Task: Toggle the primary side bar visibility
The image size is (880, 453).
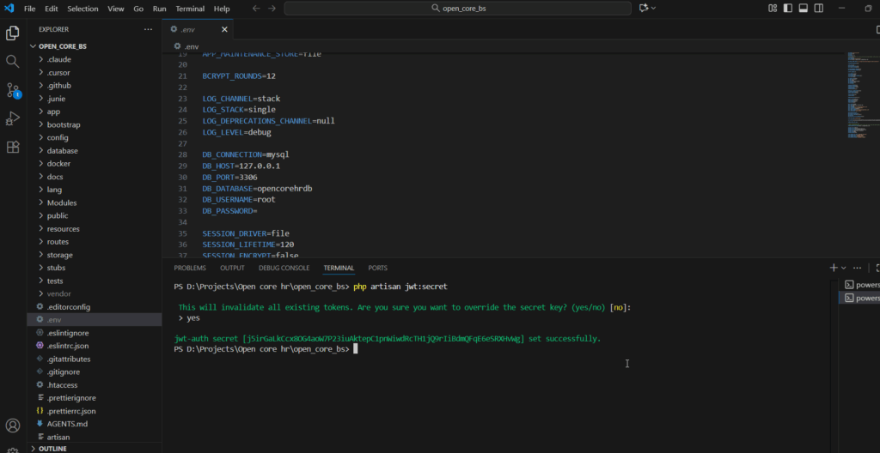Action: tap(786, 8)
